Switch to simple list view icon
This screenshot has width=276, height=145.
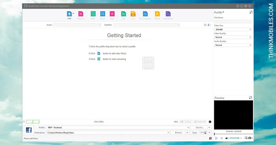pyautogui.click(x=205, y=25)
